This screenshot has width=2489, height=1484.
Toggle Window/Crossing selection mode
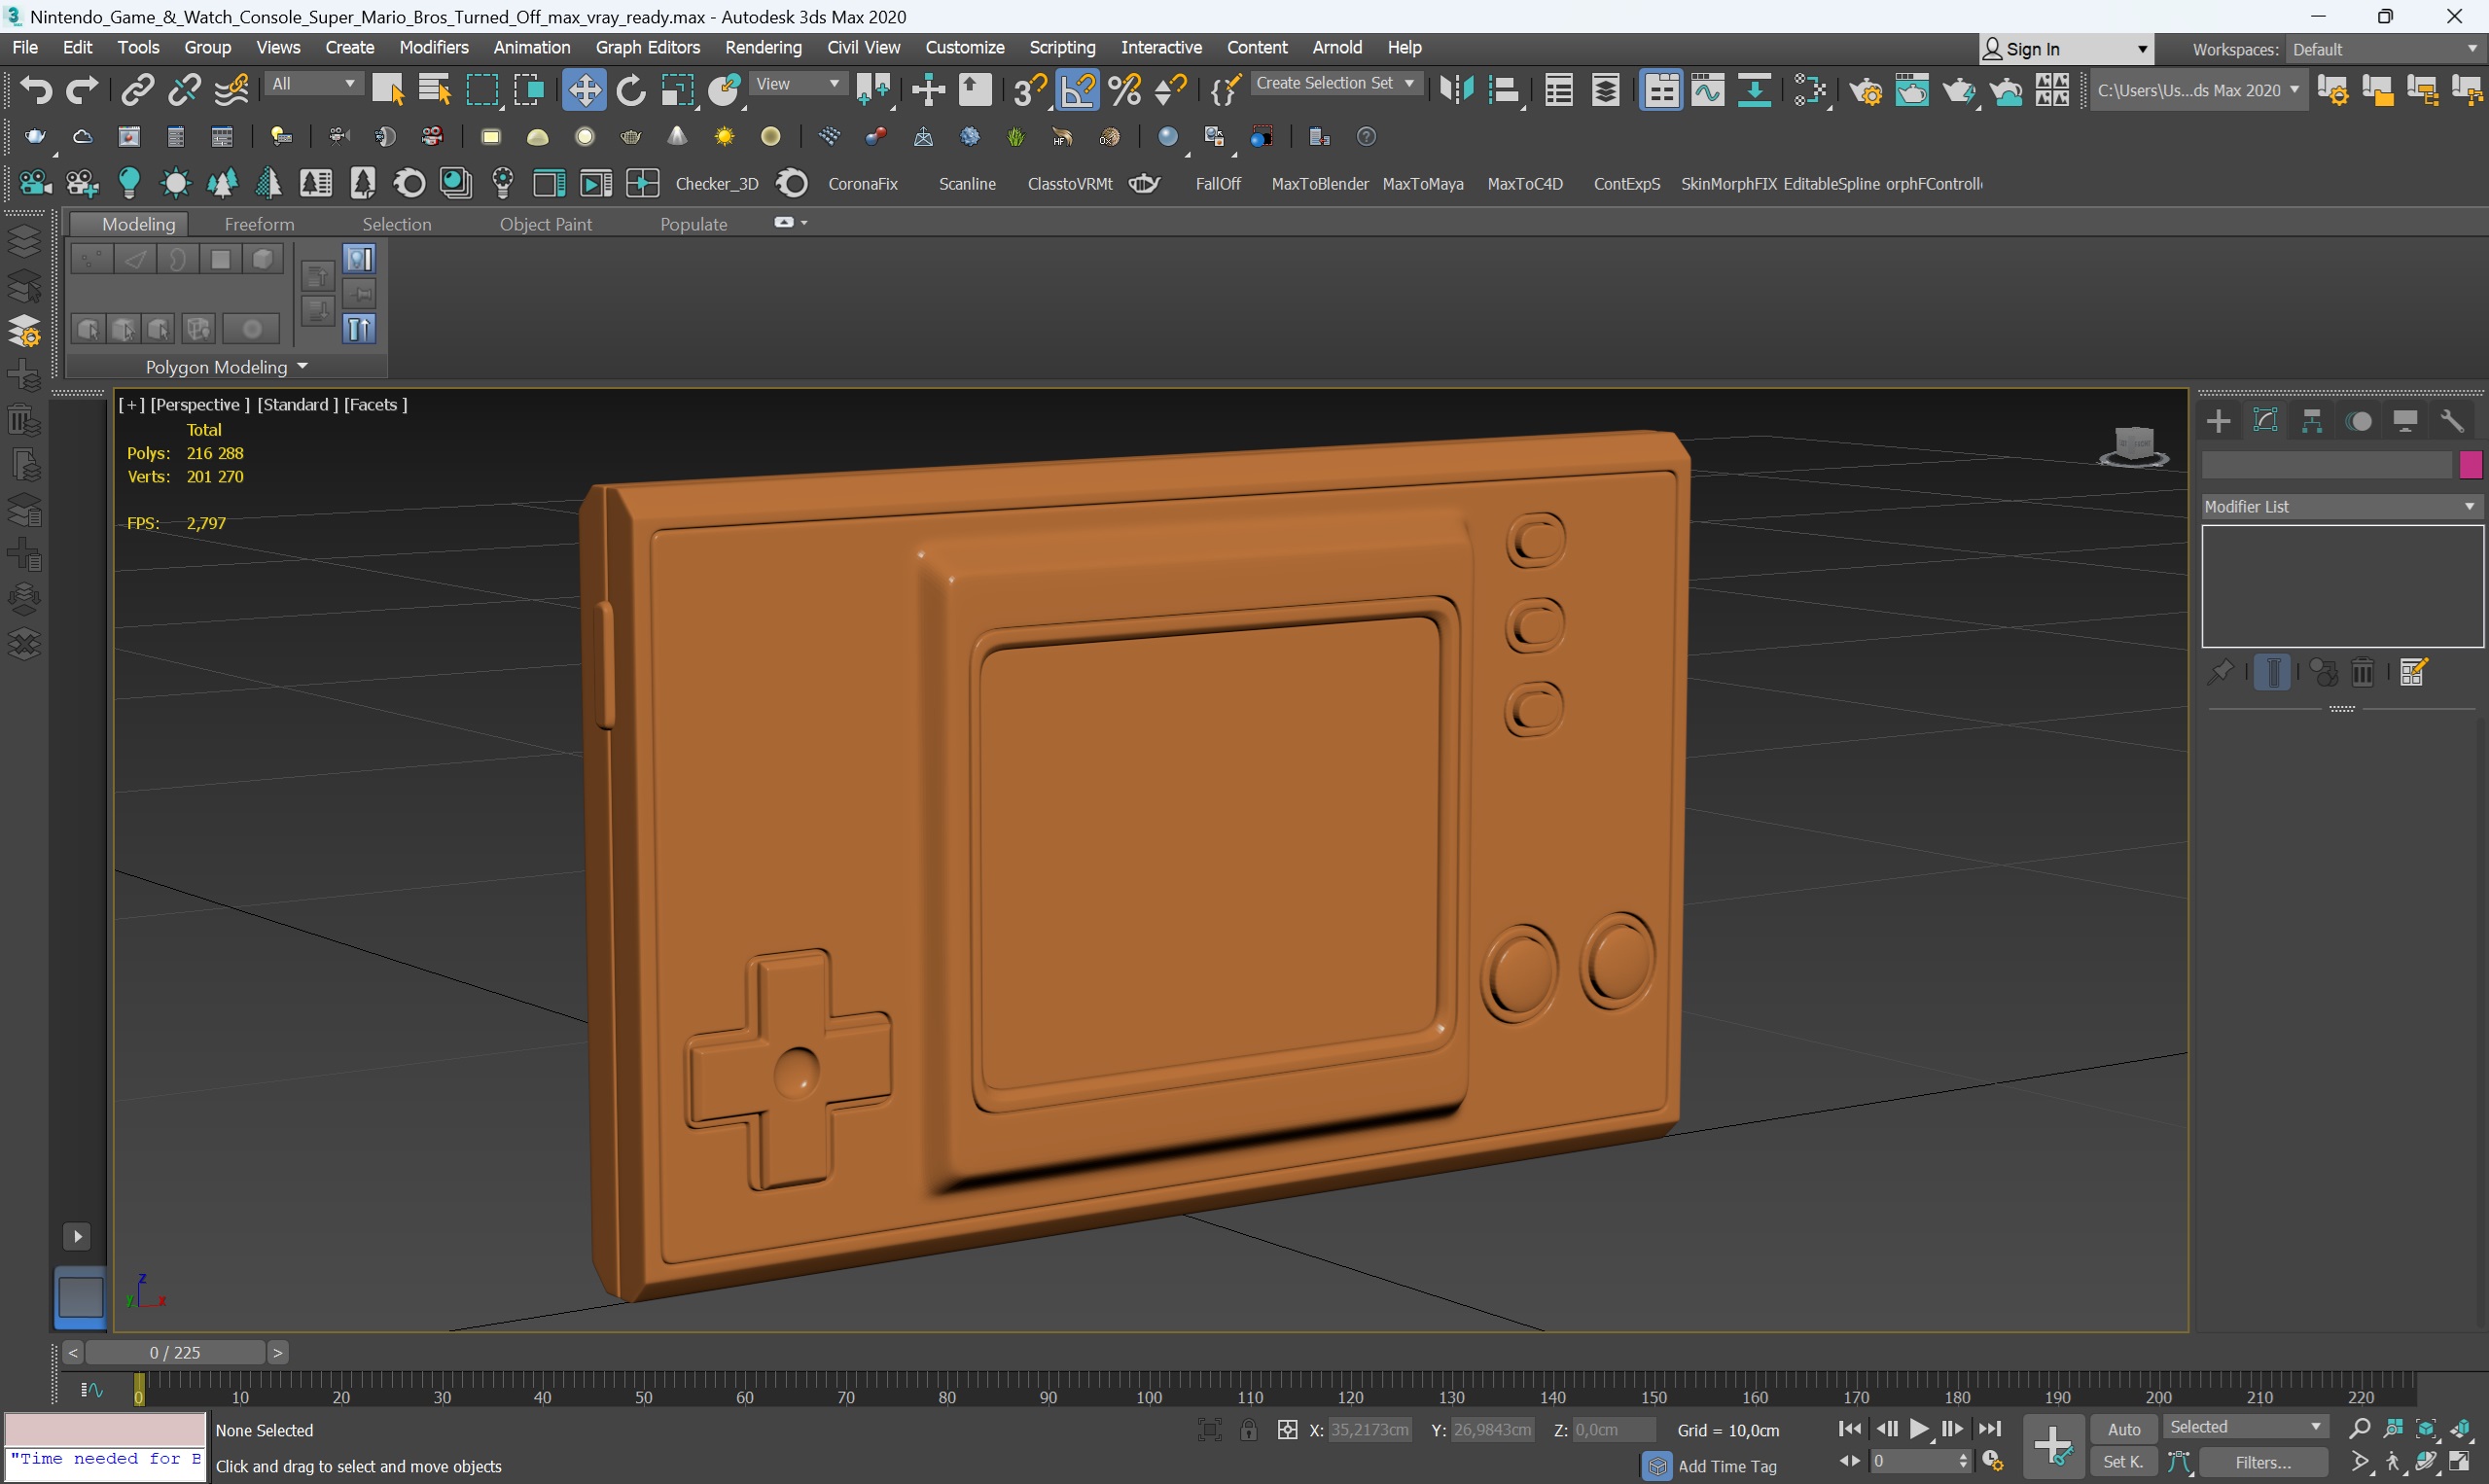pyautogui.click(x=528, y=90)
